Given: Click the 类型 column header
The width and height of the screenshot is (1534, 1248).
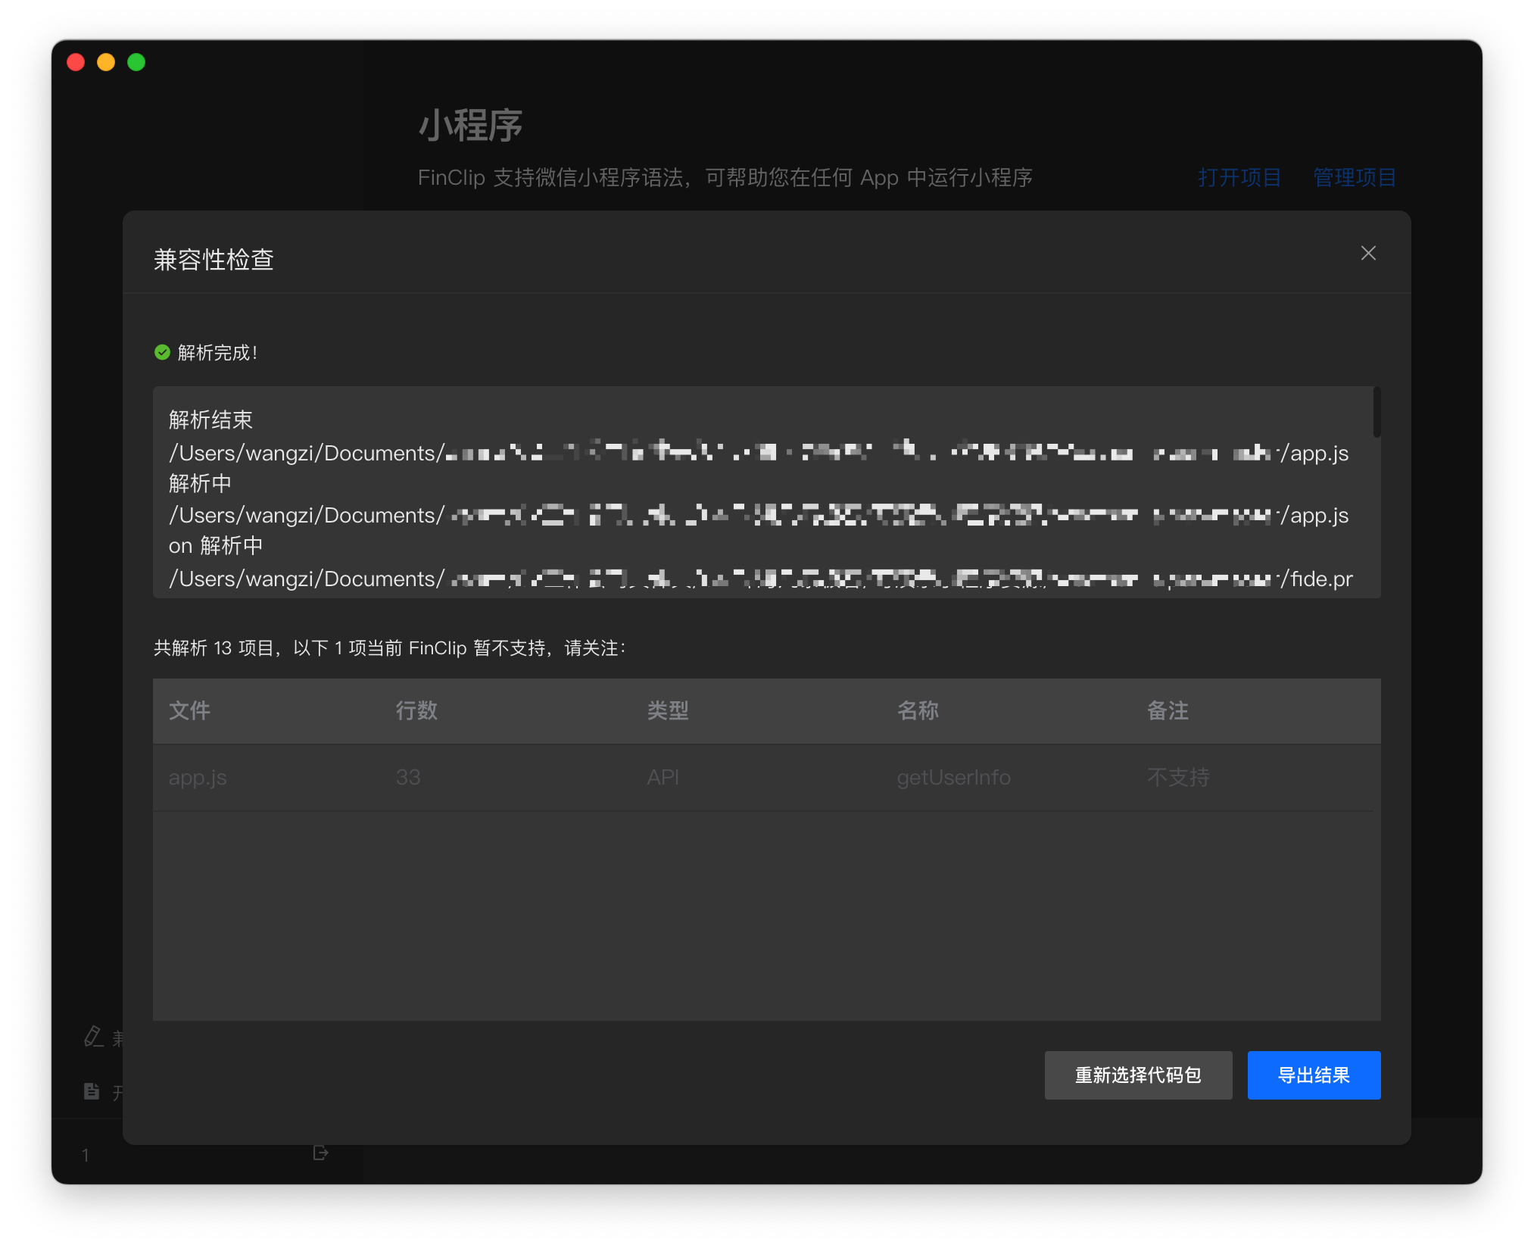Looking at the screenshot, I should click(668, 710).
